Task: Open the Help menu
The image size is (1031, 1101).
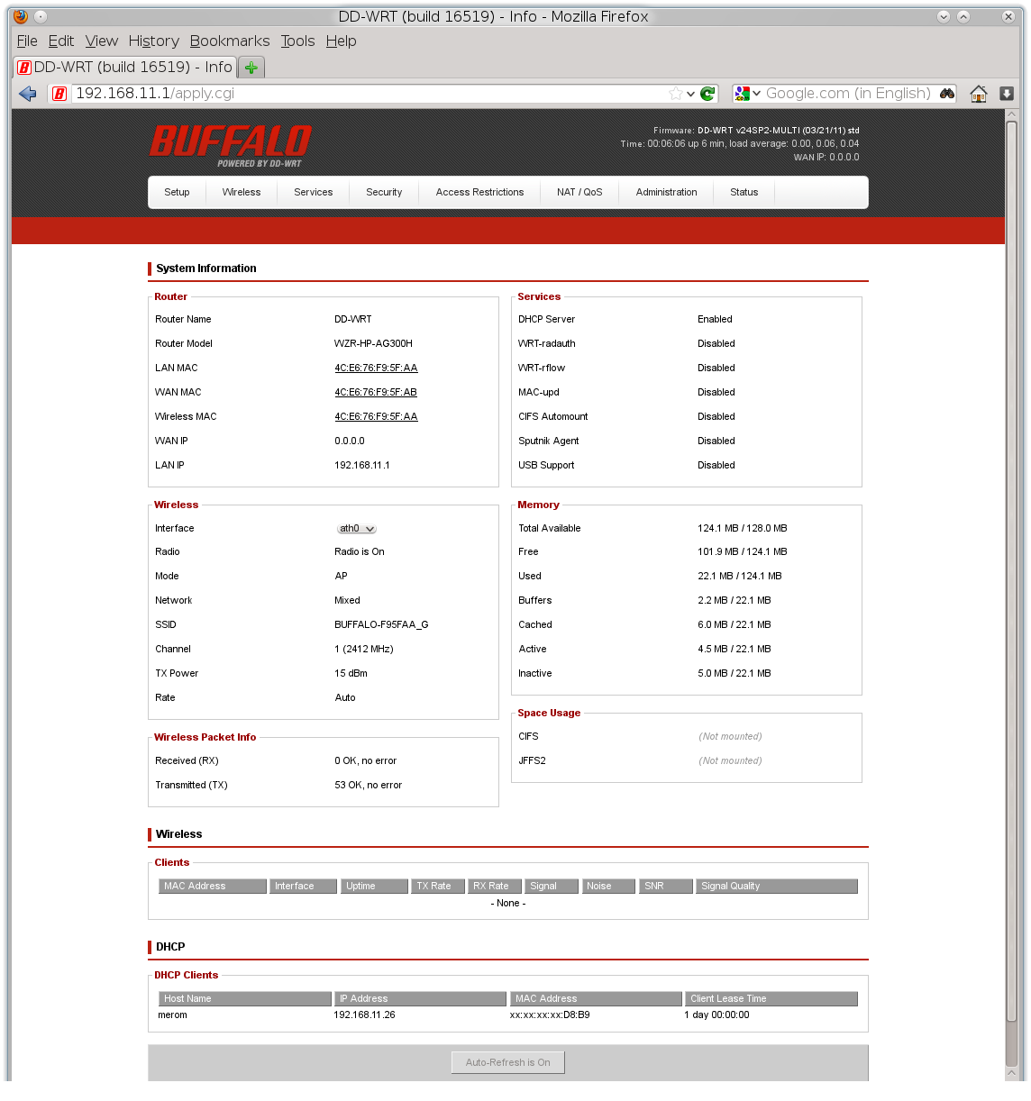Action: click(342, 41)
